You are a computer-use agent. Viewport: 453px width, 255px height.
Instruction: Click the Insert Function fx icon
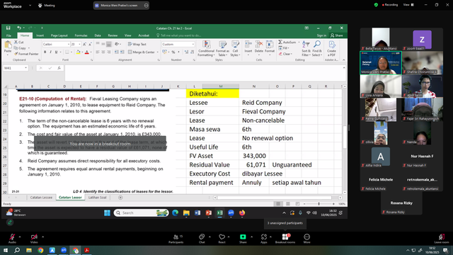click(x=59, y=68)
